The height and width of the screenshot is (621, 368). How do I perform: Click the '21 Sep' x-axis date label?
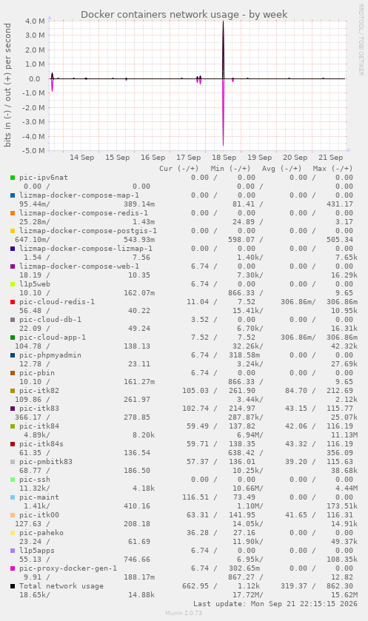(x=331, y=158)
